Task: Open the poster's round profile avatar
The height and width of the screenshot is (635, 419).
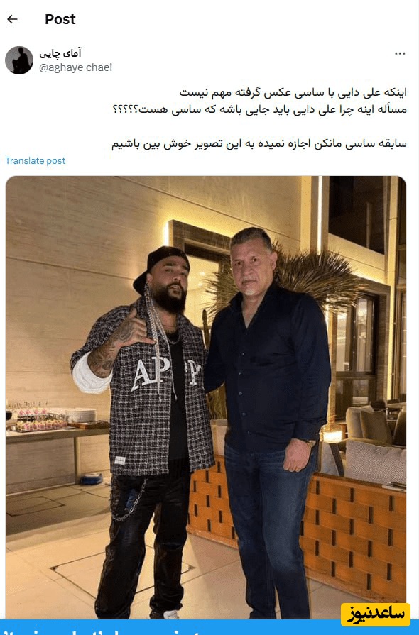Action: click(19, 60)
